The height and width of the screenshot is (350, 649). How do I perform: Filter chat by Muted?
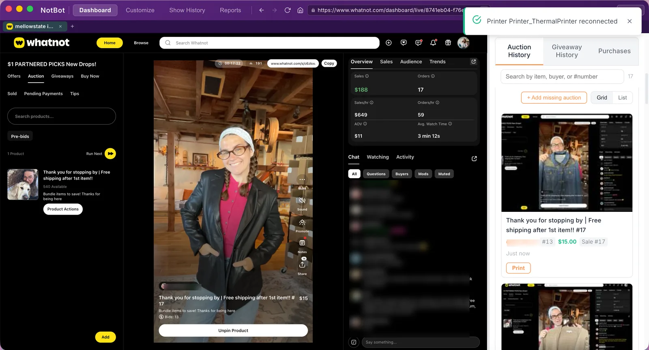[444, 174]
